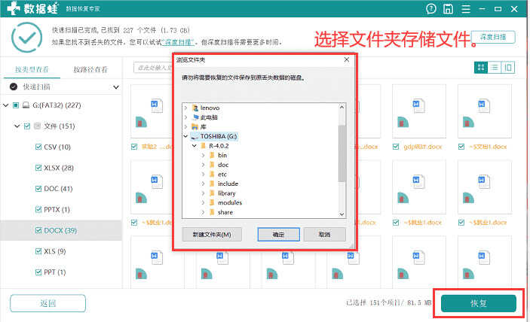Expand the bin folder arrow
Screen dimensions: 530x322
point(203,155)
